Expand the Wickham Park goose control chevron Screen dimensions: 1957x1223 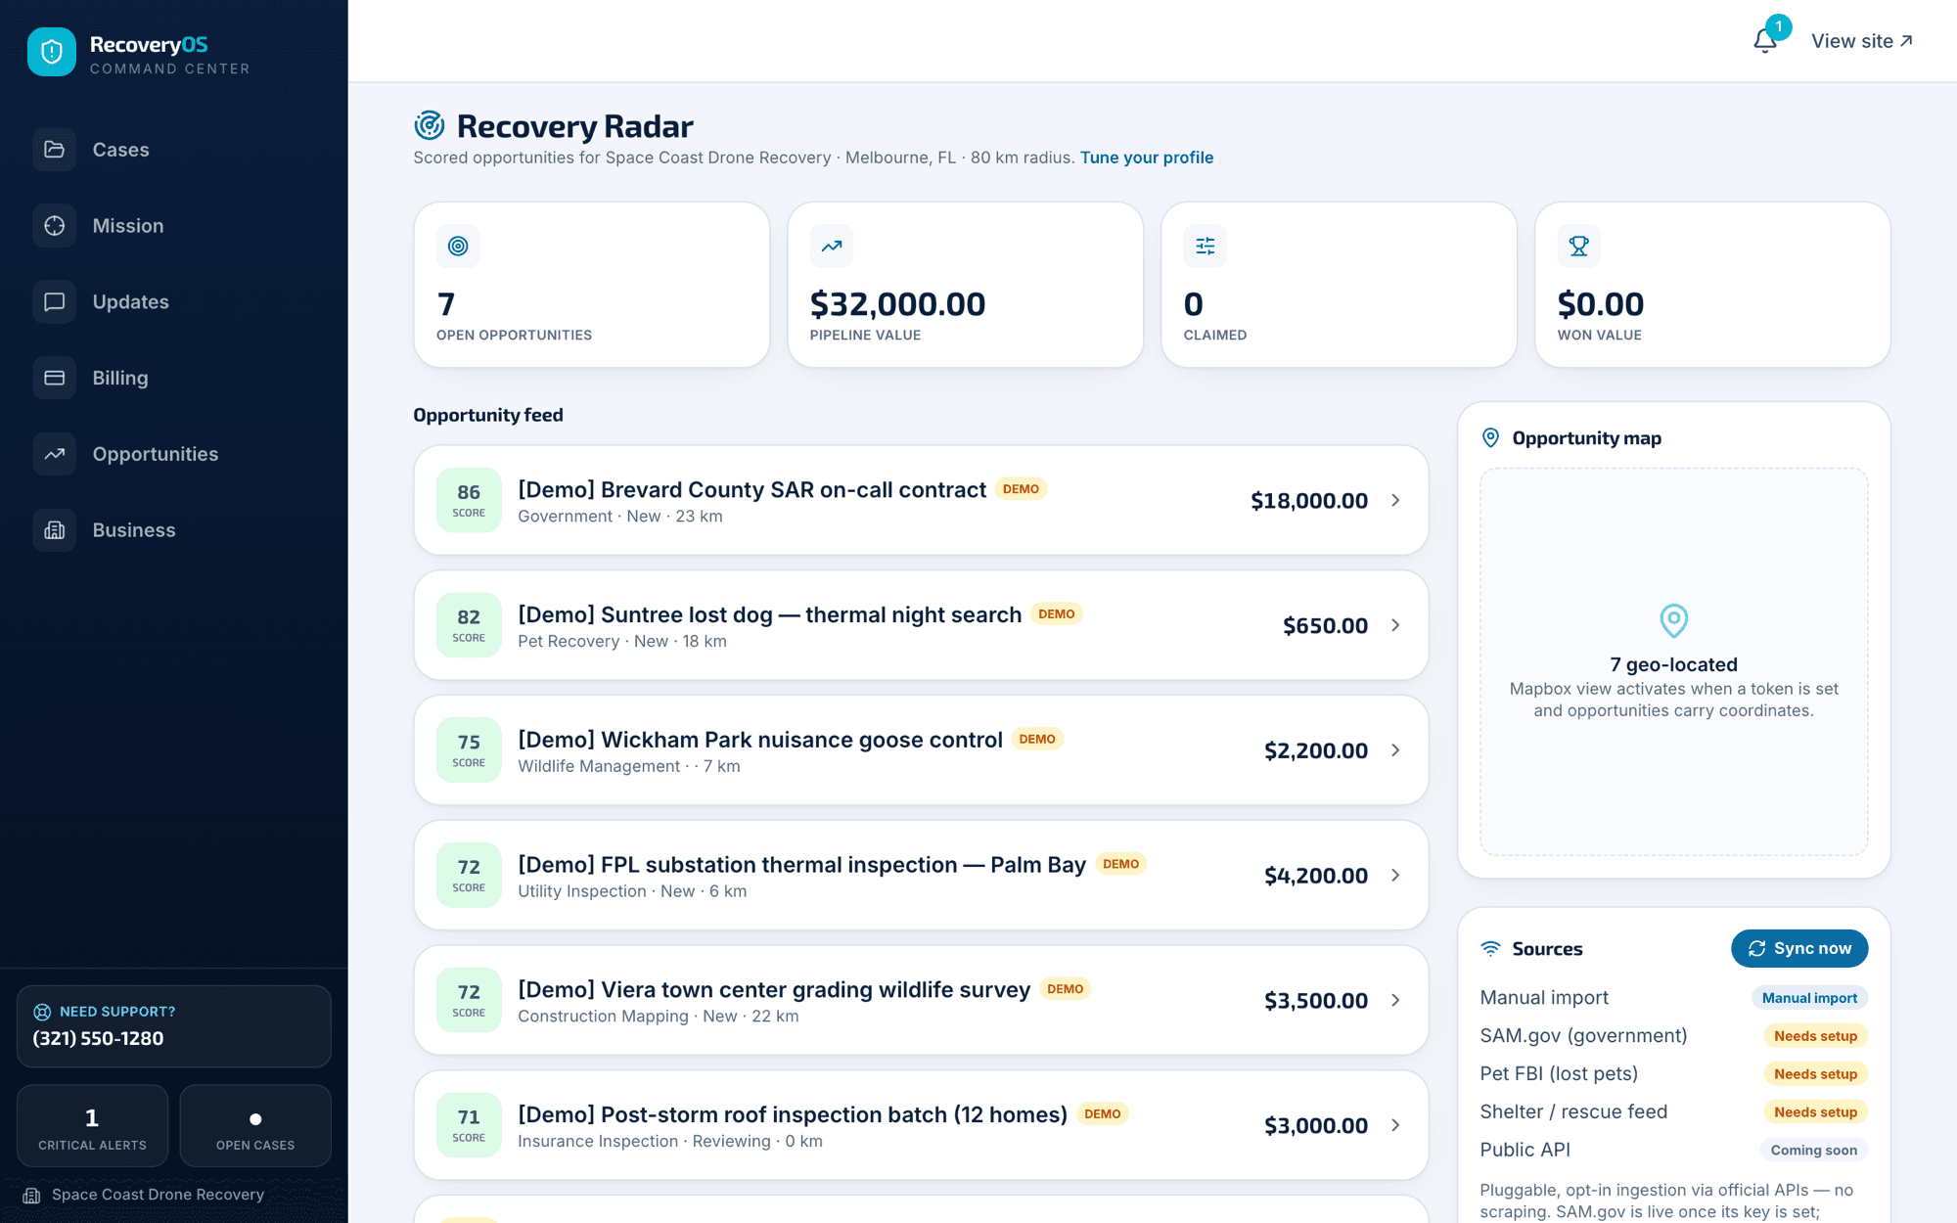[x=1395, y=750]
